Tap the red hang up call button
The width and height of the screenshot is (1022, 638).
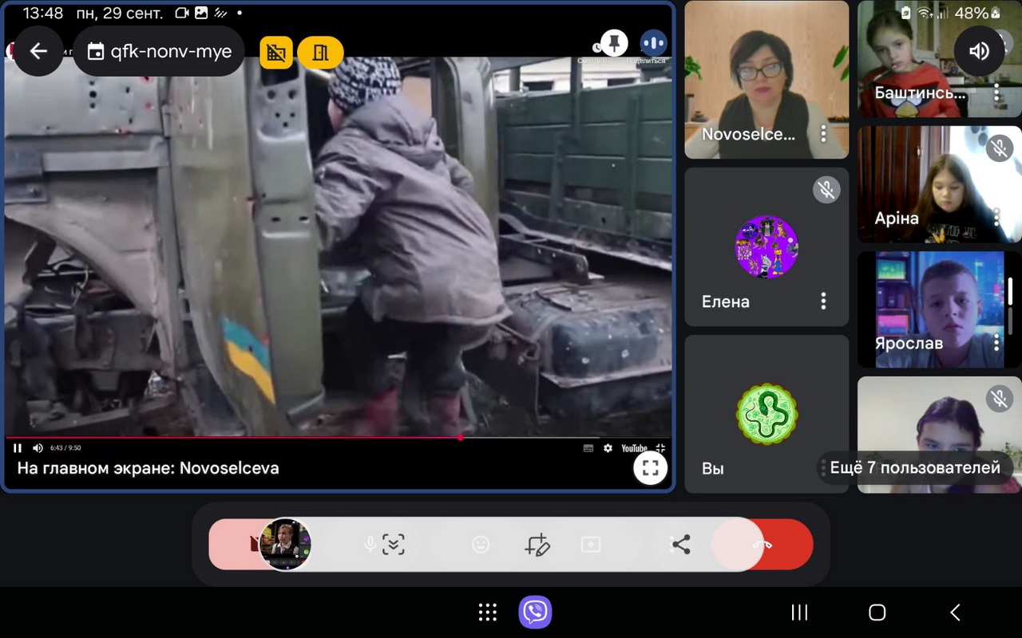pos(763,545)
